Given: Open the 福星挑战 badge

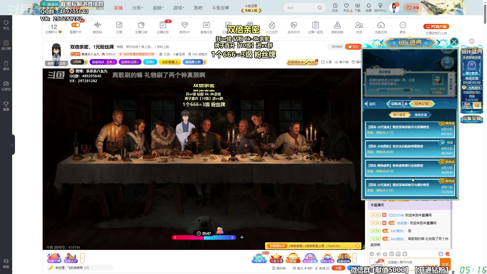Looking at the screenshot, I should (103, 62).
